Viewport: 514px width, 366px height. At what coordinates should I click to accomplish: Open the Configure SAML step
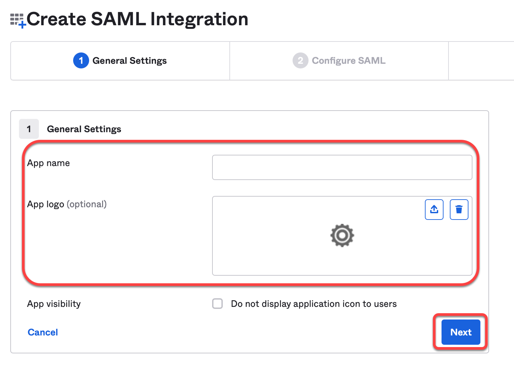(348, 60)
